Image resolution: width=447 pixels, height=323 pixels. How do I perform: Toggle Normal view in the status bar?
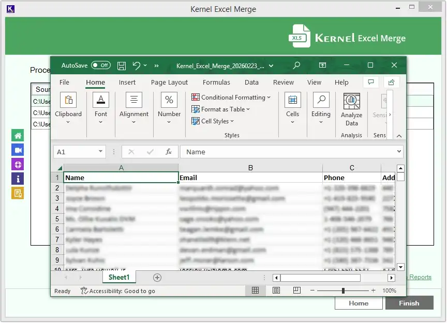pos(256,290)
